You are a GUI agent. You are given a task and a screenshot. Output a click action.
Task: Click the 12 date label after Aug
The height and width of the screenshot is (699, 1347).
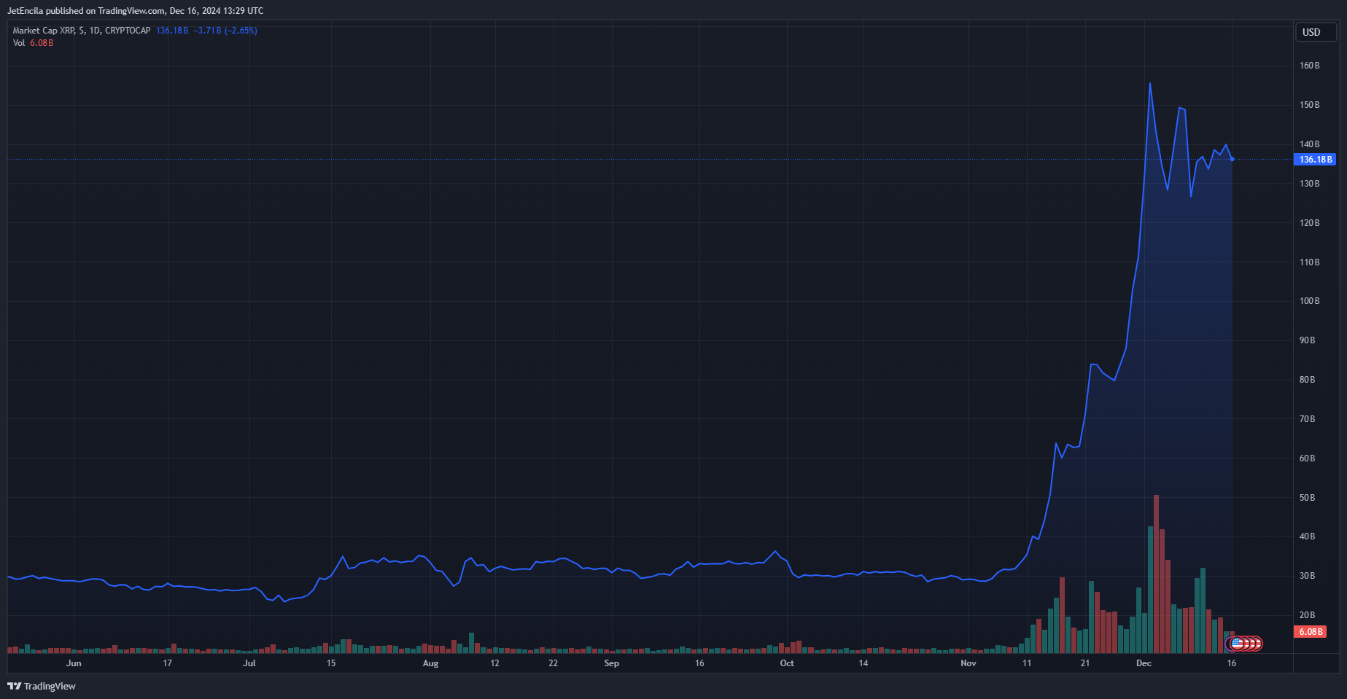click(495, 663)
